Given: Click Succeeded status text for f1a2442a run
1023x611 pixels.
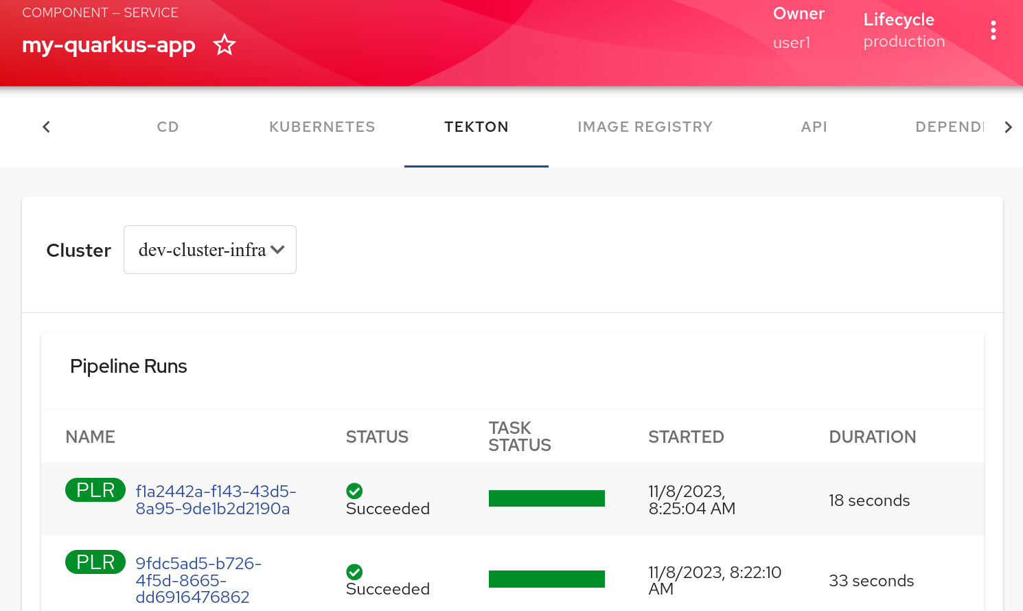Looking at the screenshot, I should 388,509.
